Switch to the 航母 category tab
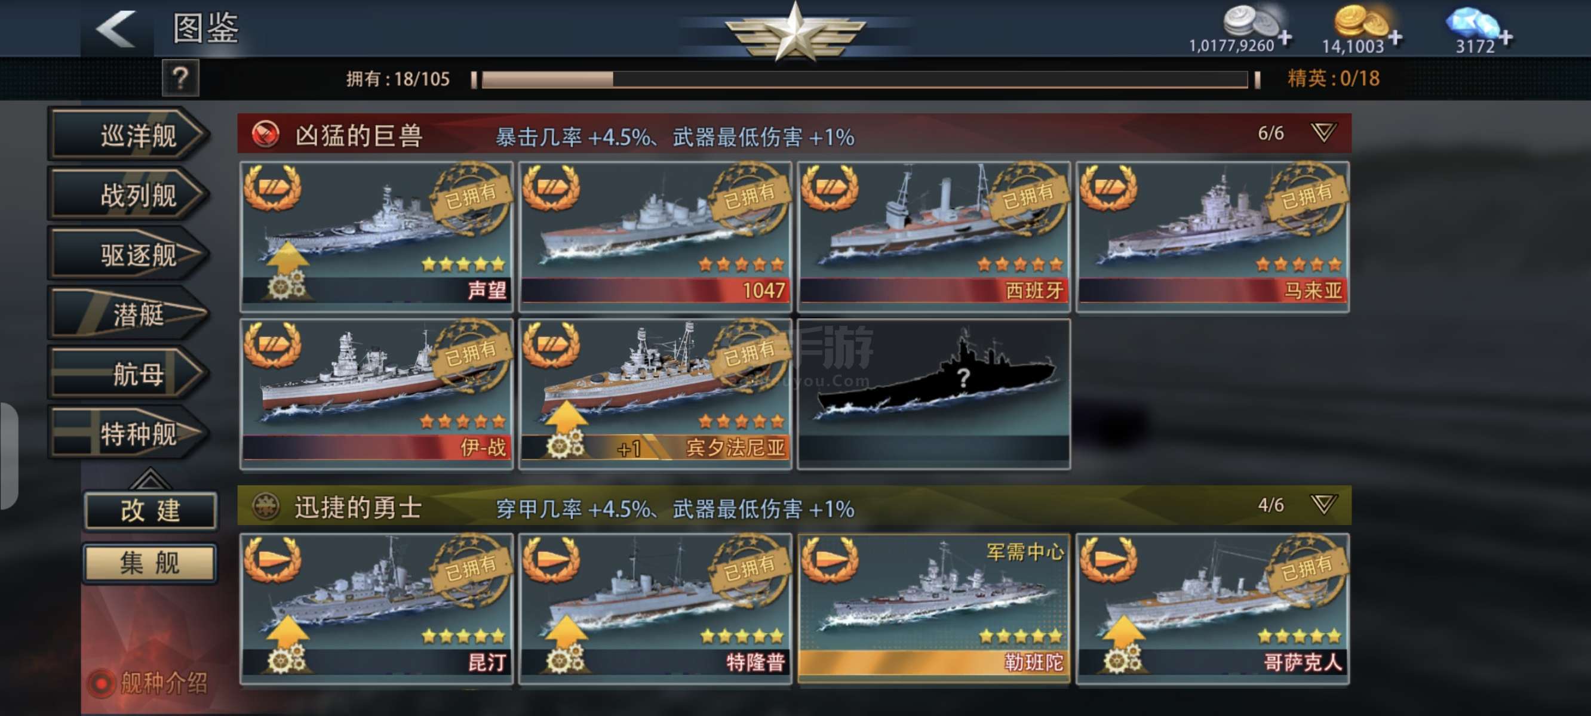Viewport: 1591px width, 716px height. tap(130, 374)
